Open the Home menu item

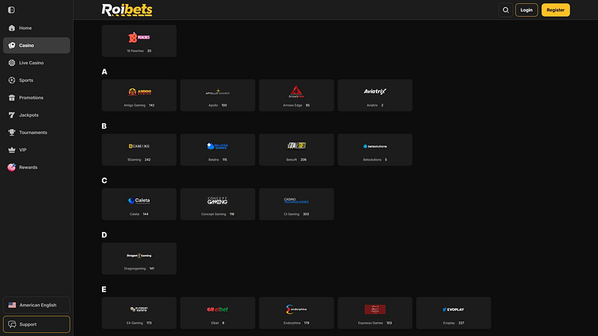[x=37, y=28]
